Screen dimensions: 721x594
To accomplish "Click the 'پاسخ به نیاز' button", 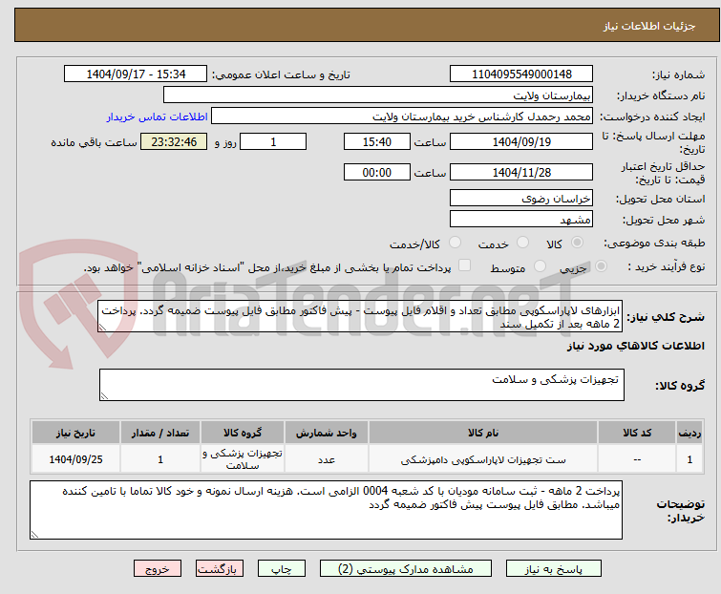I will click(554, 569).
